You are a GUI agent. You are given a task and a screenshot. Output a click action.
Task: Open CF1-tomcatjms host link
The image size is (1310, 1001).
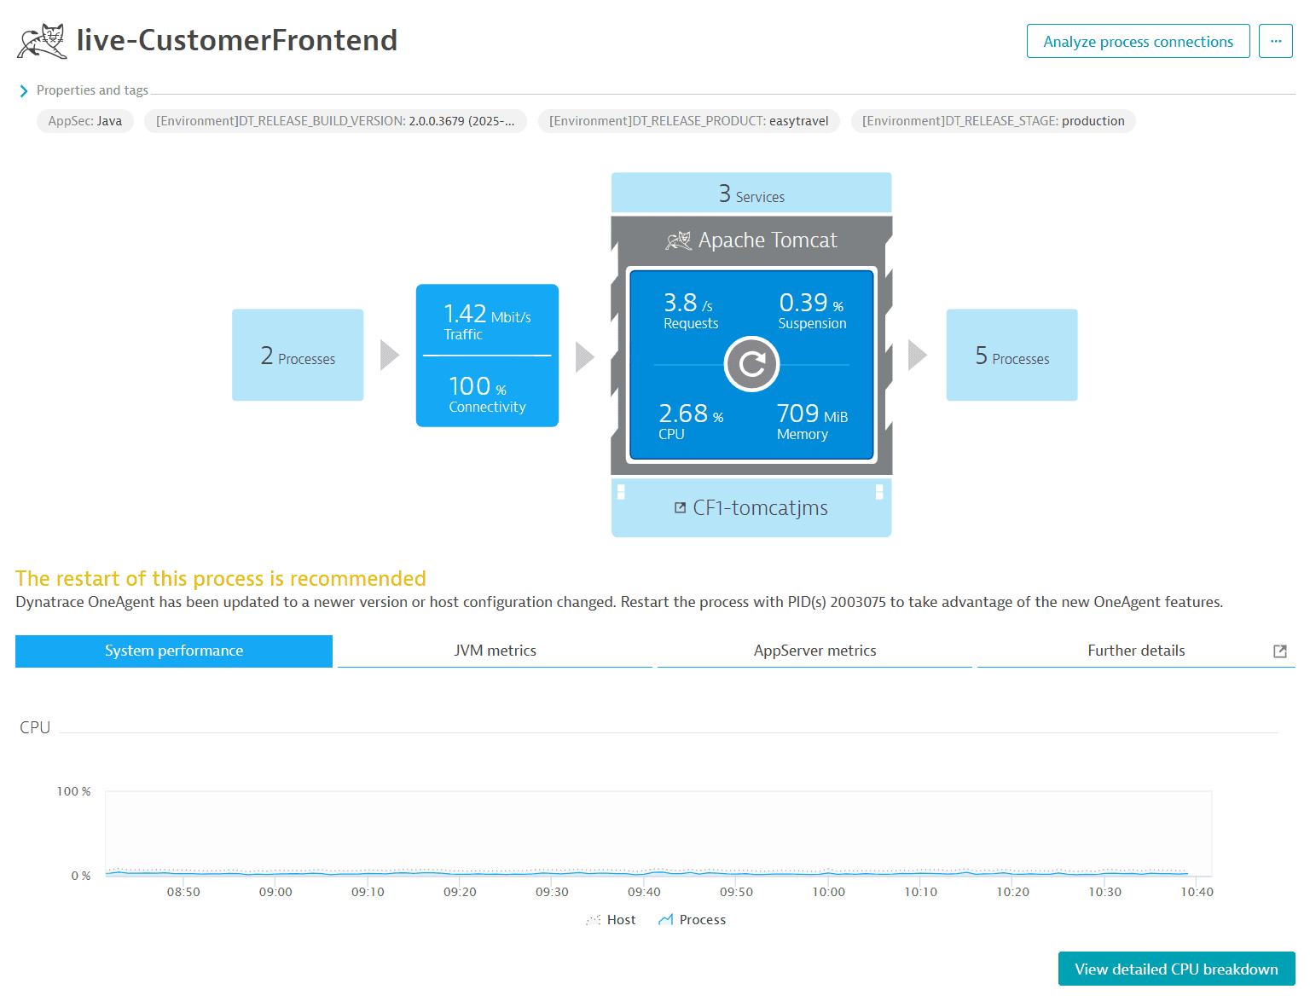point(760,508)
